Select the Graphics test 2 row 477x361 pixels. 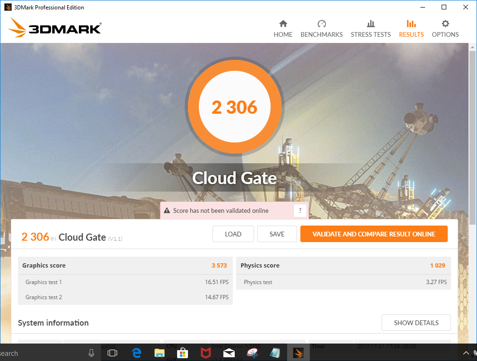pyautogui.click(x=125, y=297)
